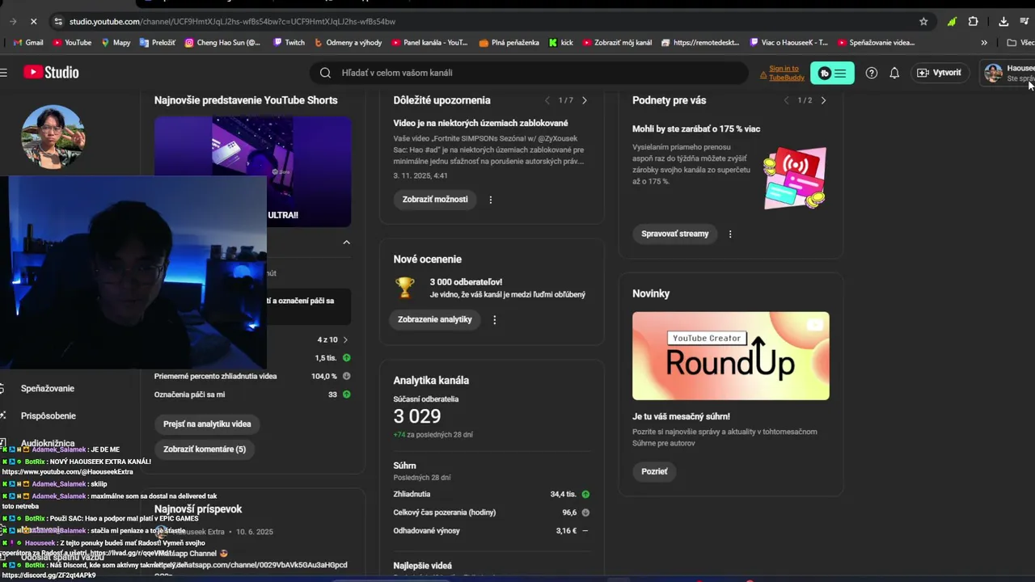Open the Speňažovanie sidebar item
The width and height of the screenshot is (1035, 582).
[x=47, y=389]
